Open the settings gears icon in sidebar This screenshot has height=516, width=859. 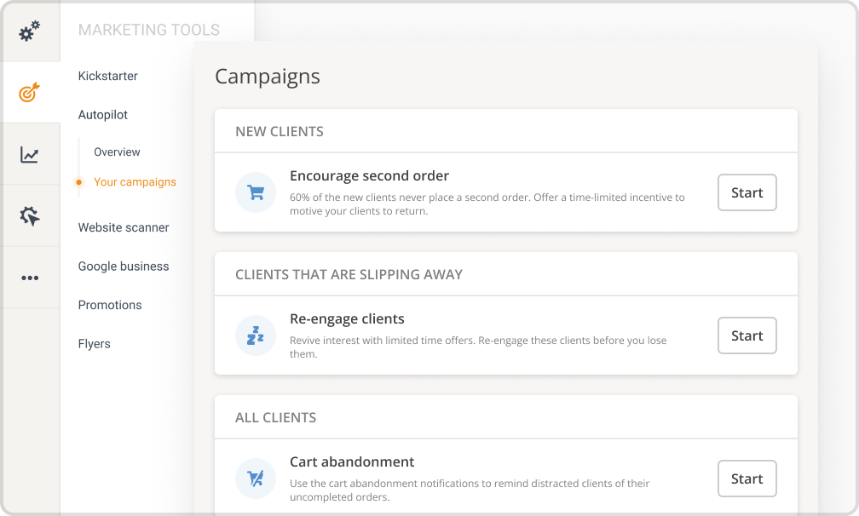28,32
